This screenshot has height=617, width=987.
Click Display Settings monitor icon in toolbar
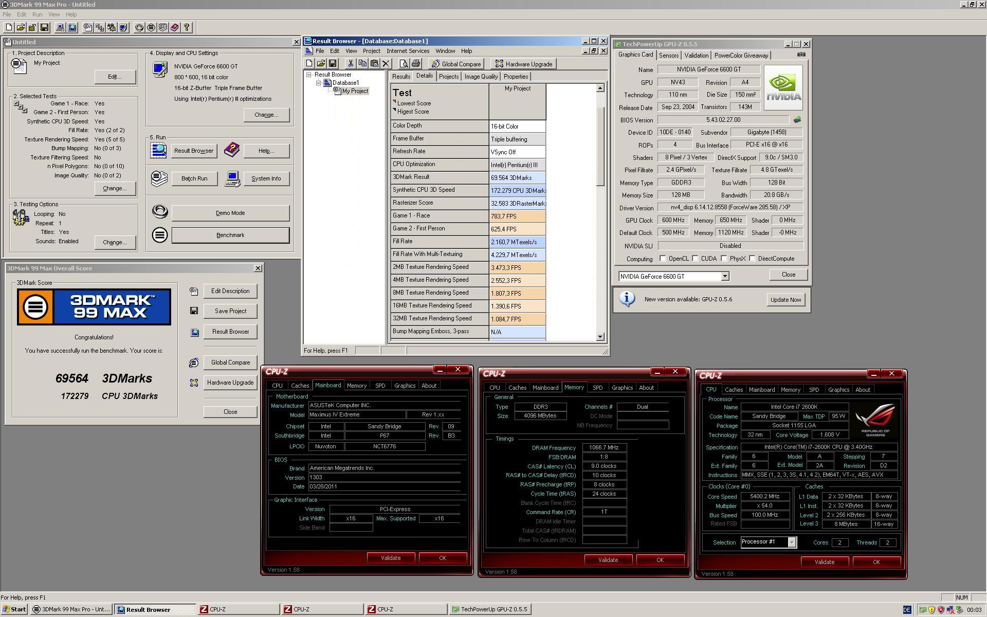pos(123,28)
